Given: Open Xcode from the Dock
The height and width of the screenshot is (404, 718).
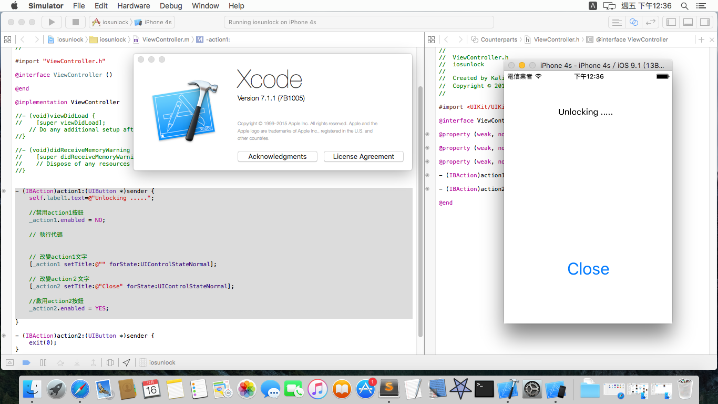Looking at the screenshot, I should click(508, 389).
